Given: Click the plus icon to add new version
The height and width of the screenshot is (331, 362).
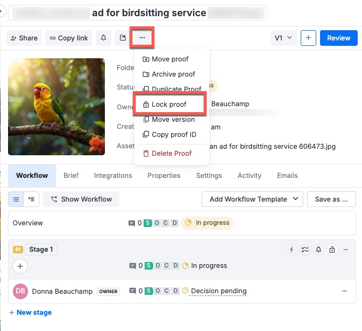Looking at the screenshot, I should [308, 38].
